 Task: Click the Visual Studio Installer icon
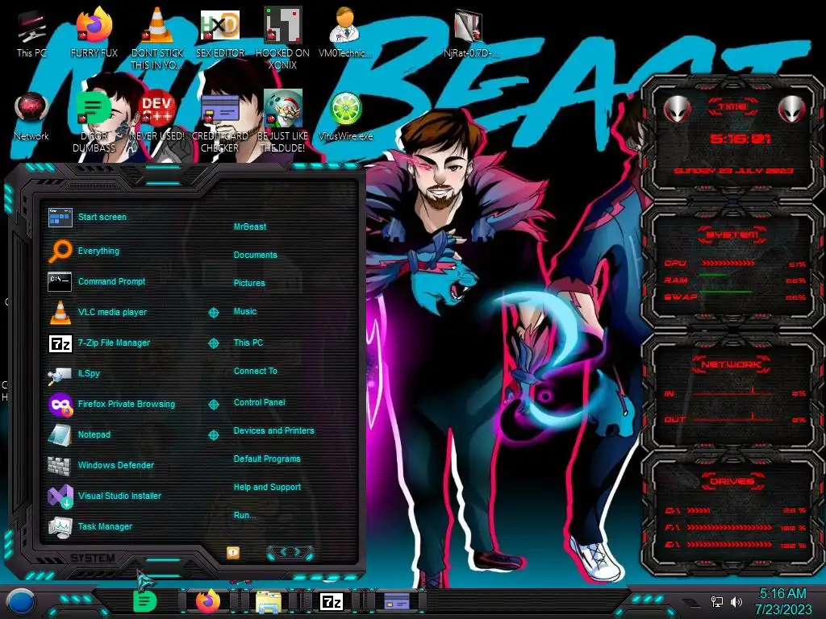tap(60, 496)
